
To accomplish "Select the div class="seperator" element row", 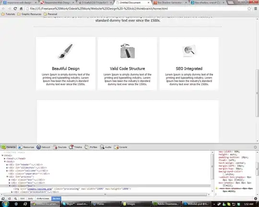I will pyautogui.click(x=29, y=173).
